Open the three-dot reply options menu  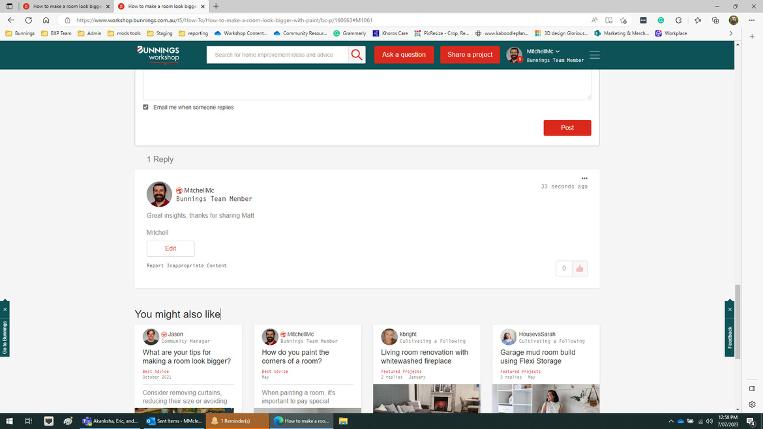584,178
